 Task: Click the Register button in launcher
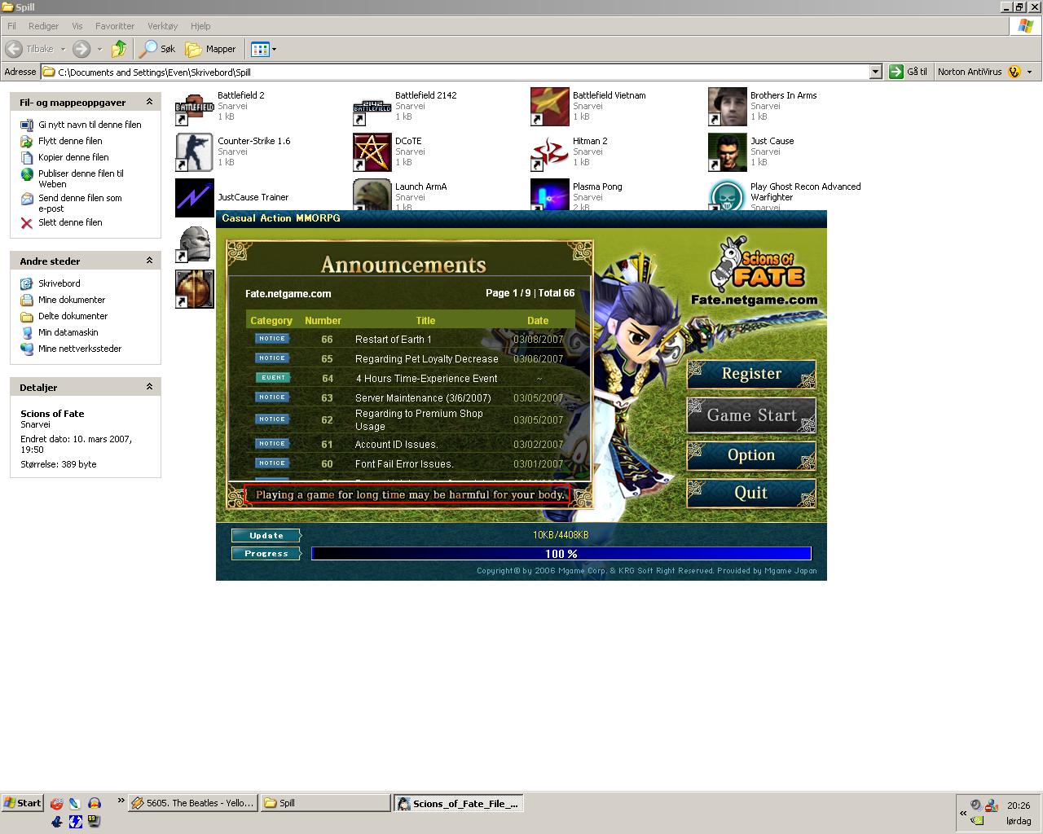click(x=751, y=374)
